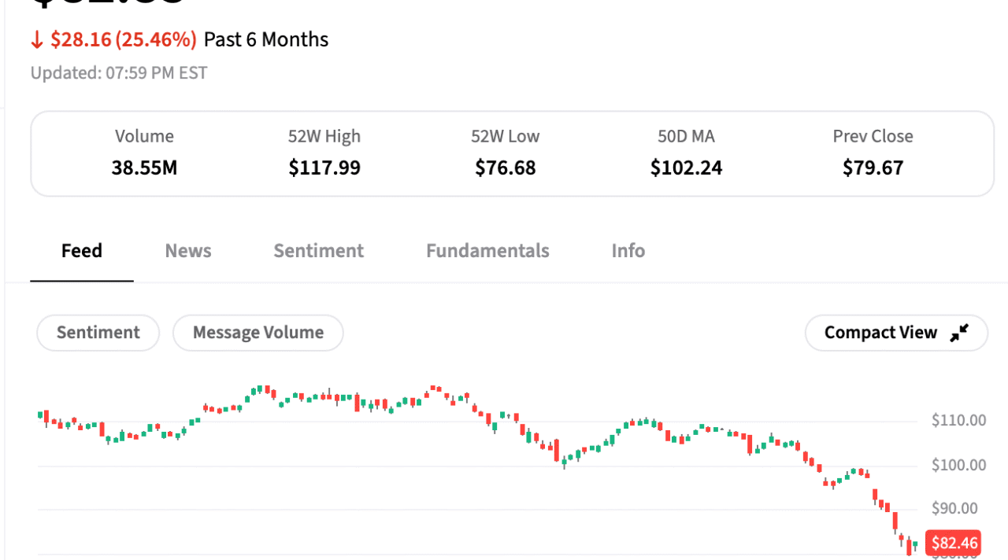The image size is (1008, 560).
Task: Open the News tab
Action: click(x=188, y=251)
